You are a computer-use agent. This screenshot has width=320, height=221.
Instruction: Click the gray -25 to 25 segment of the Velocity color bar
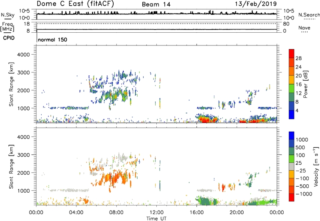coord(292,166)
